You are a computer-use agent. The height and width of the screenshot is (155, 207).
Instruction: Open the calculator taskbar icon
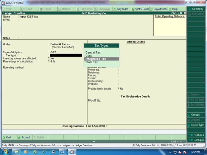tap(54, 152)
